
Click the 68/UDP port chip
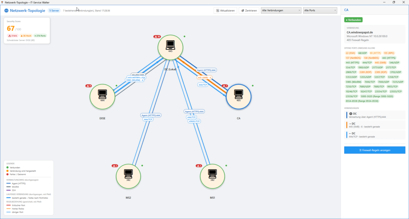363,53
